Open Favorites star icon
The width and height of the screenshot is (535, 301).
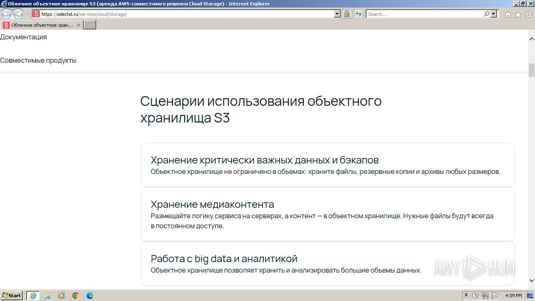click(x=518, y=15)
